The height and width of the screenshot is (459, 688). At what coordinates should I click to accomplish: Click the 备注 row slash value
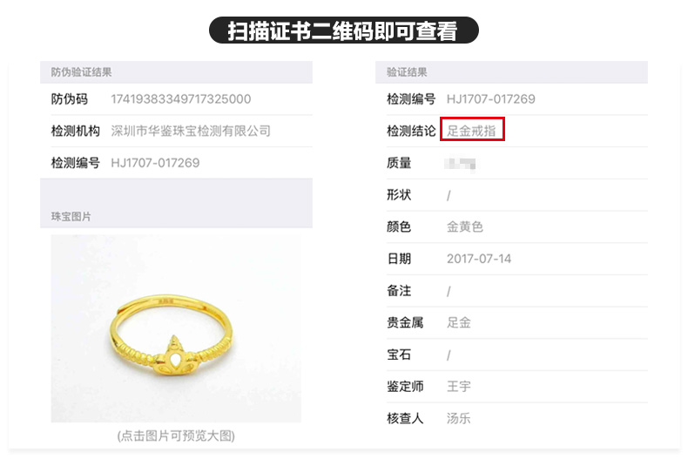449,292
